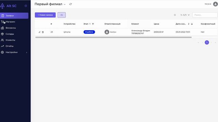Click client name Александр Владик
The image size is (218, 122).
(x=141, y=30)
